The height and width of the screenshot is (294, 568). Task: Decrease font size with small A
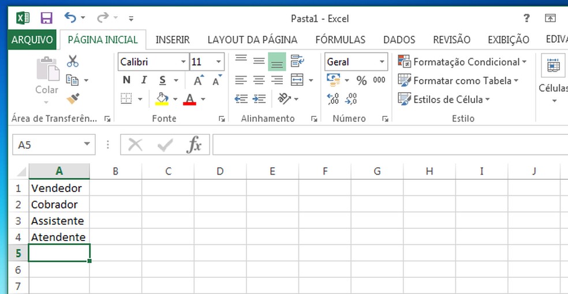click(216, 80)
